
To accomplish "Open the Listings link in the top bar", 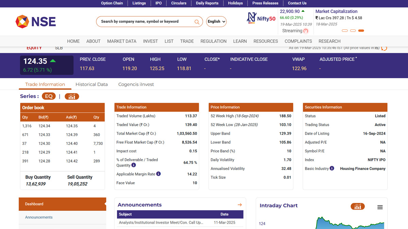I will [139, 3].
